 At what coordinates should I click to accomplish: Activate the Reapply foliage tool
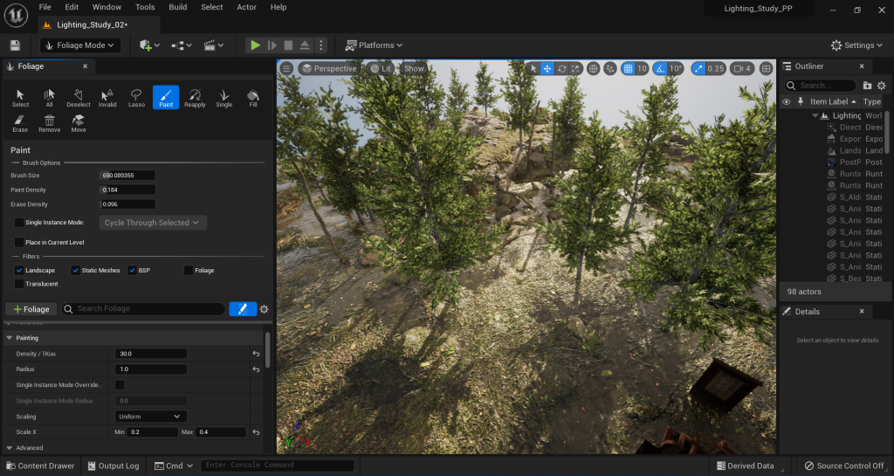[x=195, y=98]
